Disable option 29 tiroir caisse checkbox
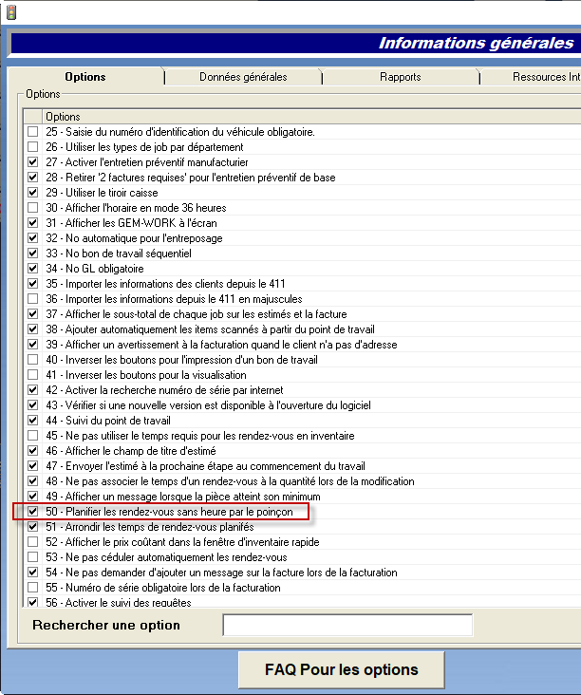The image size is (581, 695). [33, 193]
